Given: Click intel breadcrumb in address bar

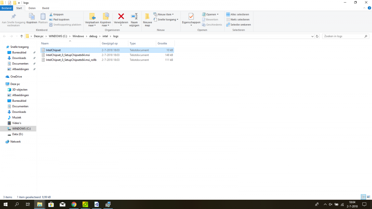Looking at the screenshot, I should [105, 36].
